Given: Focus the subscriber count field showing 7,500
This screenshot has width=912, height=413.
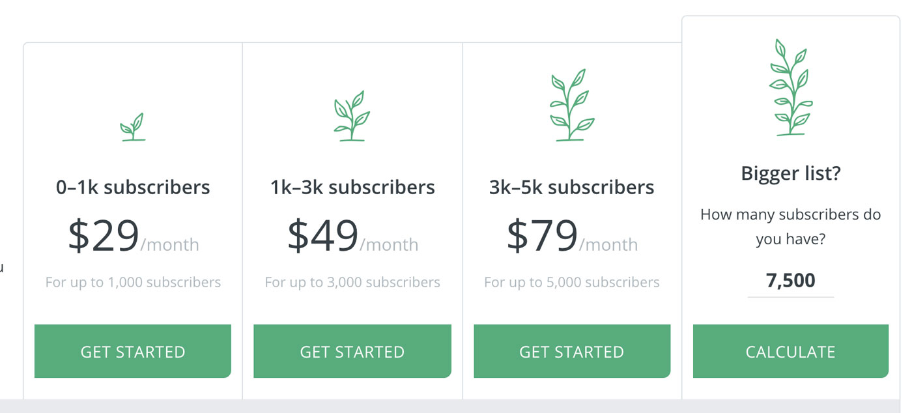Looking at the screenshot, I should coord(791,281).
